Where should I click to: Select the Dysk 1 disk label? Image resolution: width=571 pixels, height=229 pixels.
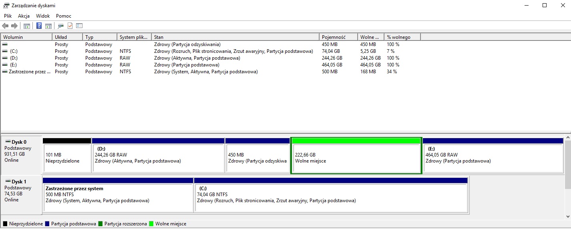22,195
